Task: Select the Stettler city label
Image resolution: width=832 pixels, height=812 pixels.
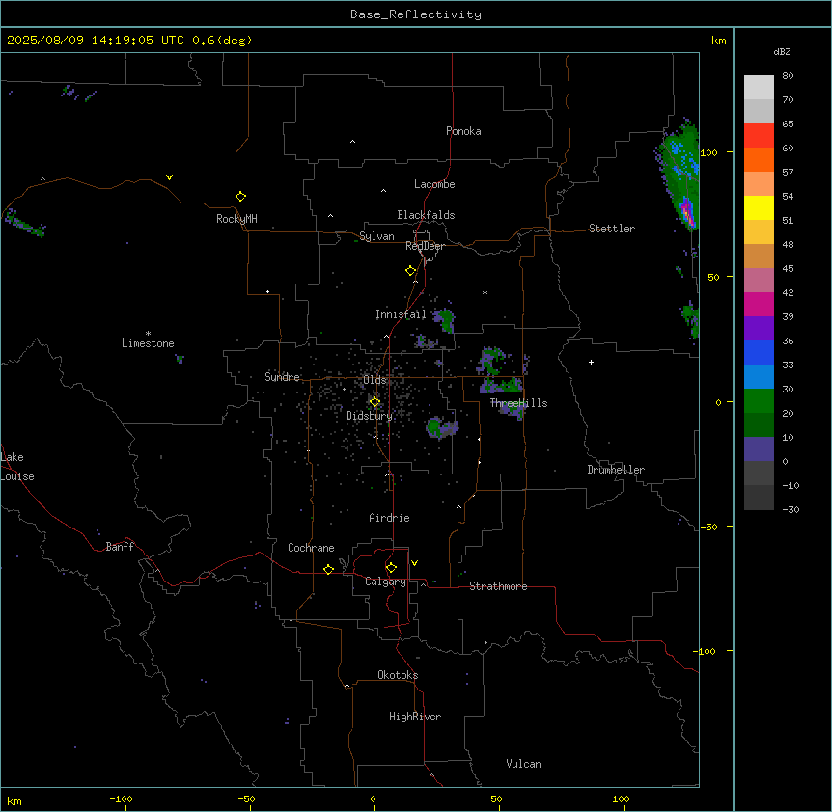Action: point(611,229)
